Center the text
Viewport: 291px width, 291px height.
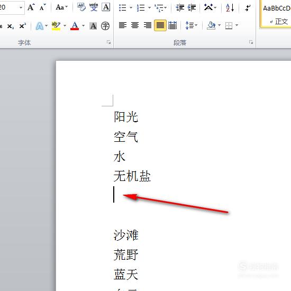(x=135, y=25)
